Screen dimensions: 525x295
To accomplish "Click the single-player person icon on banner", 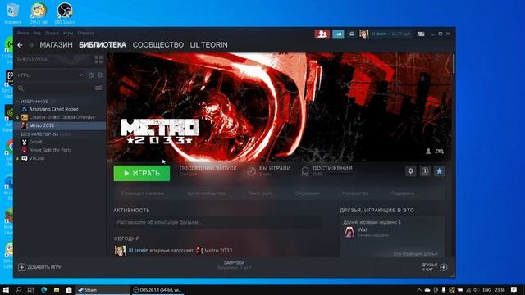I will click(428, 152).
